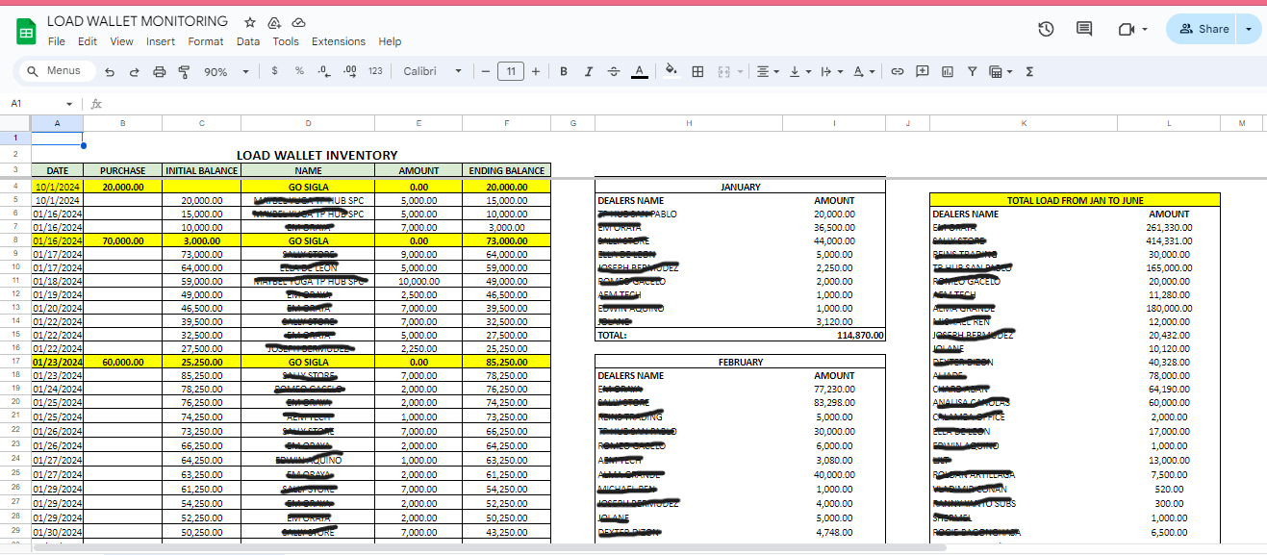Viewport: 1267px width, 555px height.
Task: Insert a chart
Action: 948,71
